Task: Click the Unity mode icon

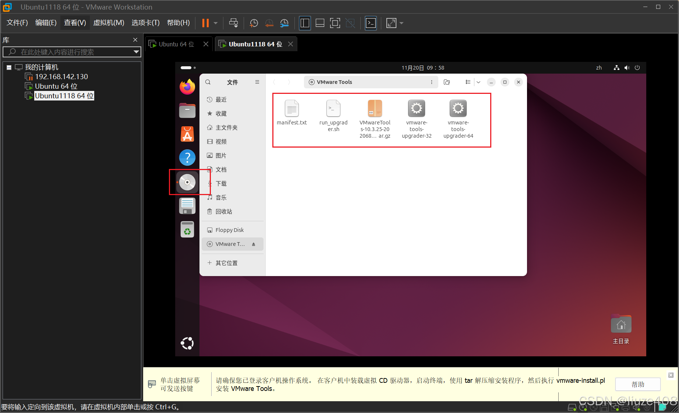Action: (x=350, y=23)
